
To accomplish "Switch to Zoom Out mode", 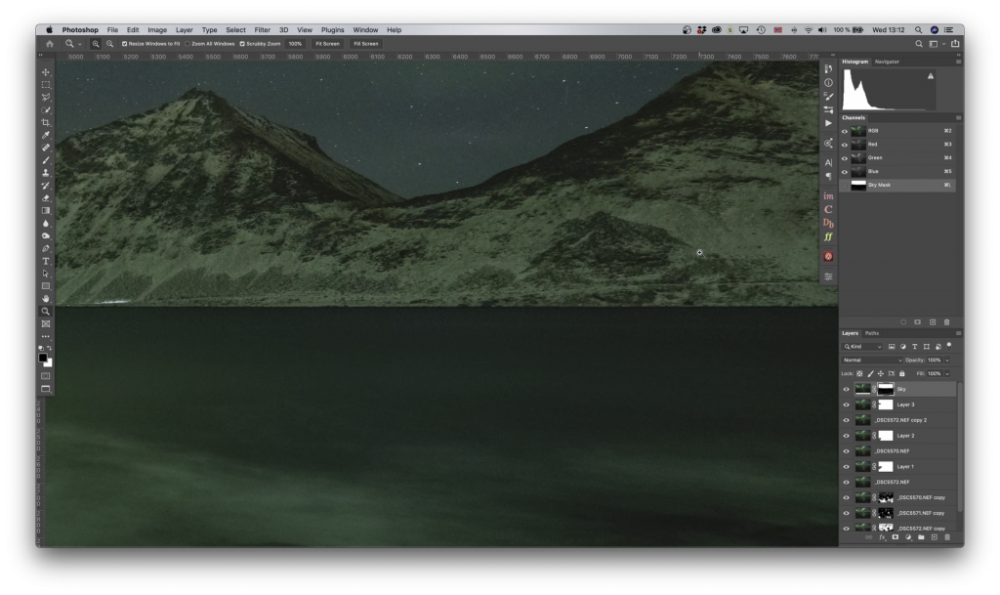I will (x=109, y=44).
